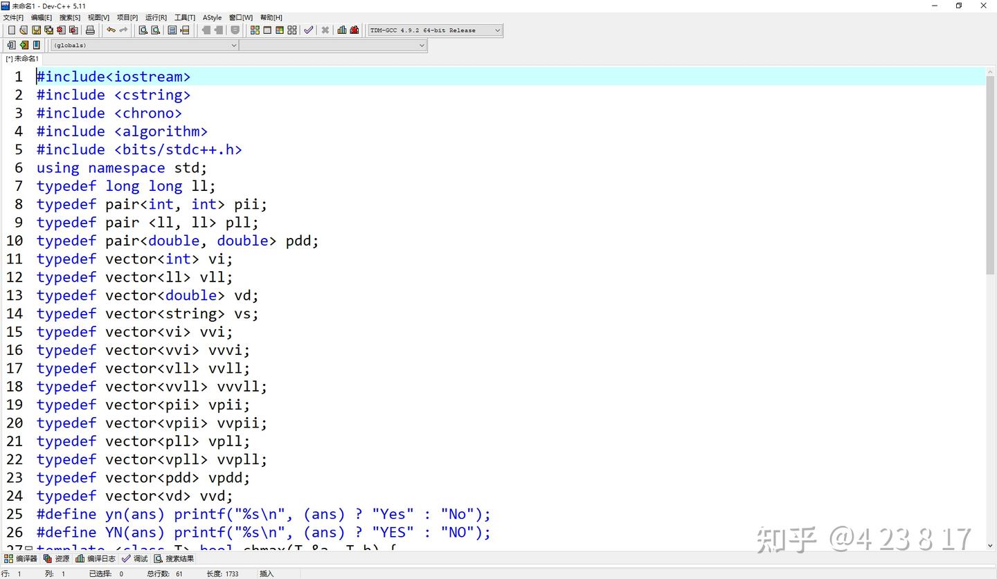Open the (globals) class browser dropdown
The width and height of the screenshot is (997, 579).
(x=234, y=45)
